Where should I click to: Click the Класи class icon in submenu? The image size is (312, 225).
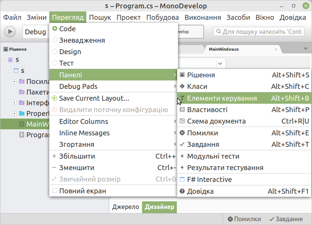pyautogui.click(x=182, y=86)
